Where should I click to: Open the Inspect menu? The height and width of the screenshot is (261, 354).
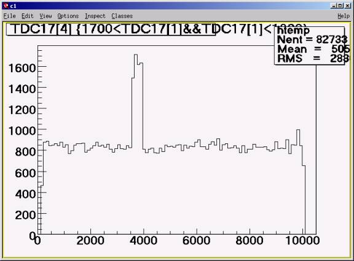[95, 16]
